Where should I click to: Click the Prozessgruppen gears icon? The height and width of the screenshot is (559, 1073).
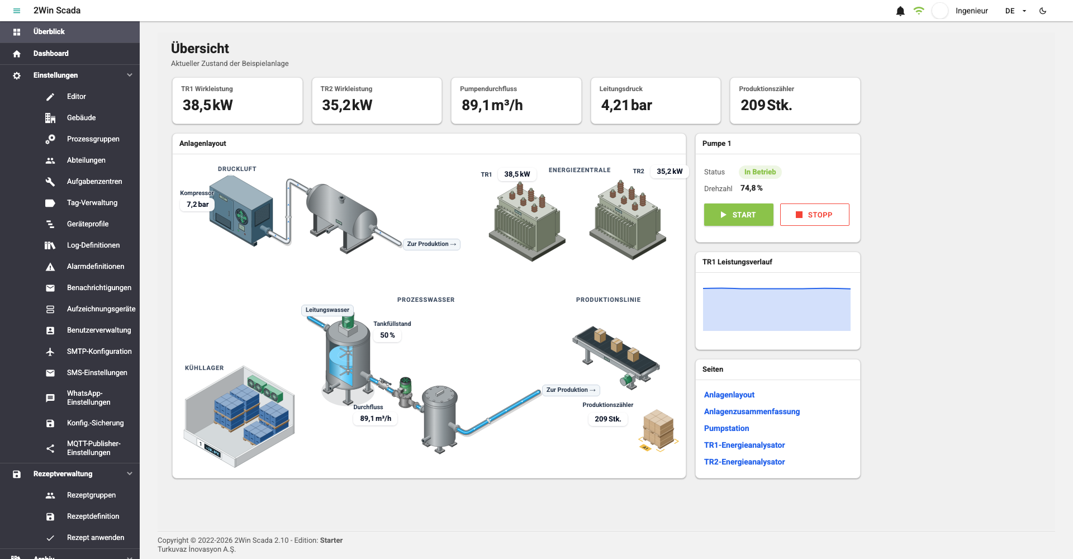pos(50,139)
